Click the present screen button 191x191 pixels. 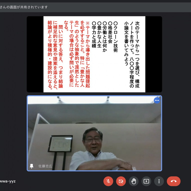146,181
